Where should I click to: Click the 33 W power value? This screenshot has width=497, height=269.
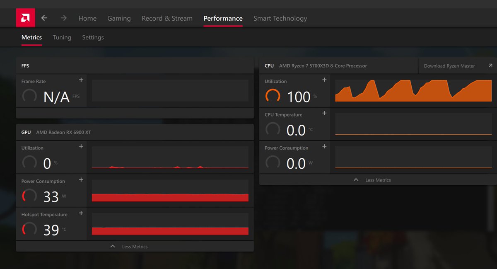coord(51,197)
